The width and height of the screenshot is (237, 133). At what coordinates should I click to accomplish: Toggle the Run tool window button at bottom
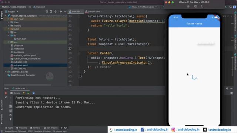pos(64,128)
